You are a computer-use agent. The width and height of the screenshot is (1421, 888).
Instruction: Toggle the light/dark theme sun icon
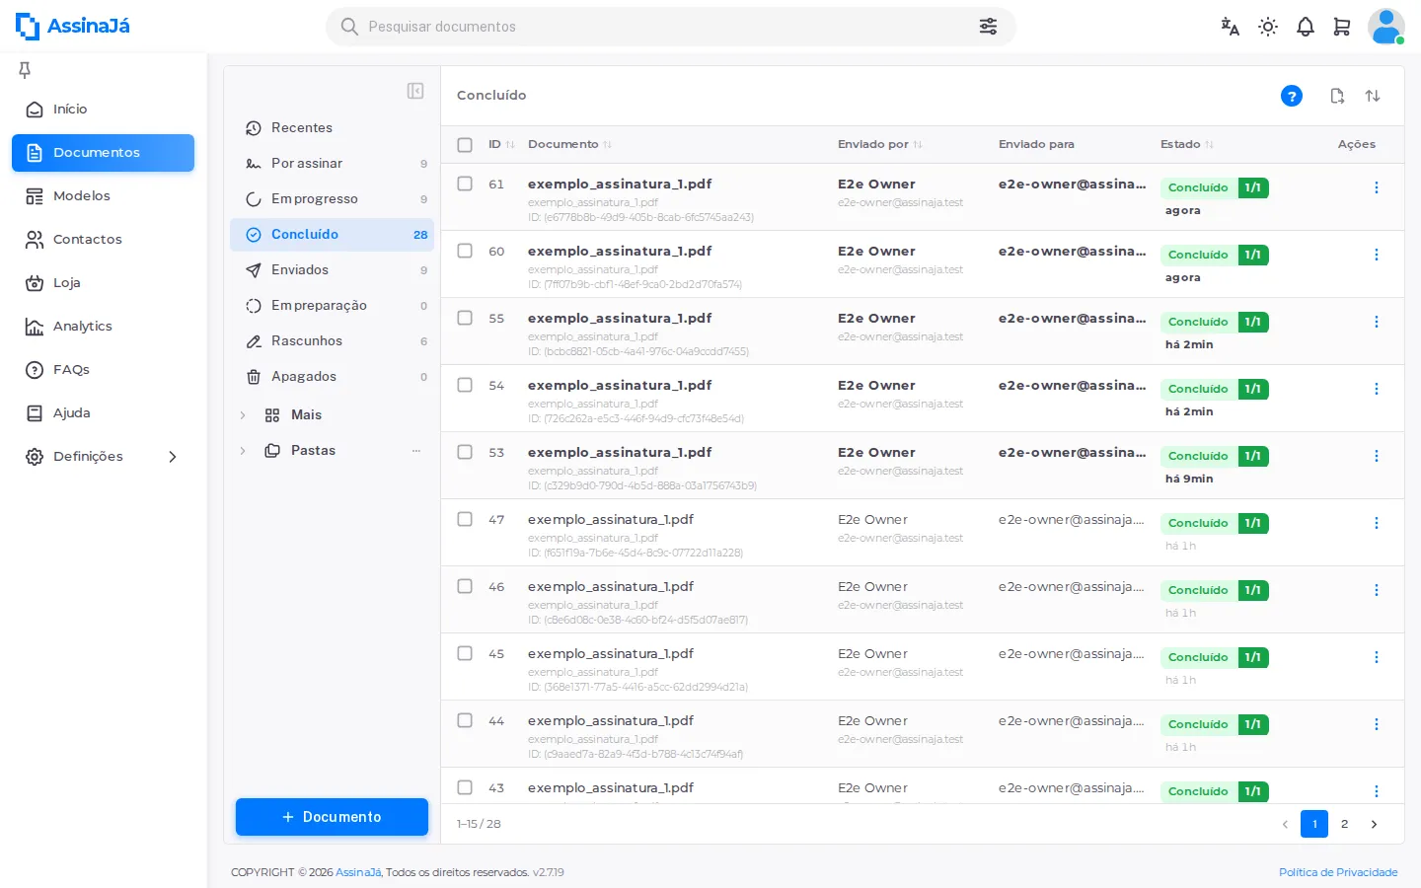[1268, 27]
